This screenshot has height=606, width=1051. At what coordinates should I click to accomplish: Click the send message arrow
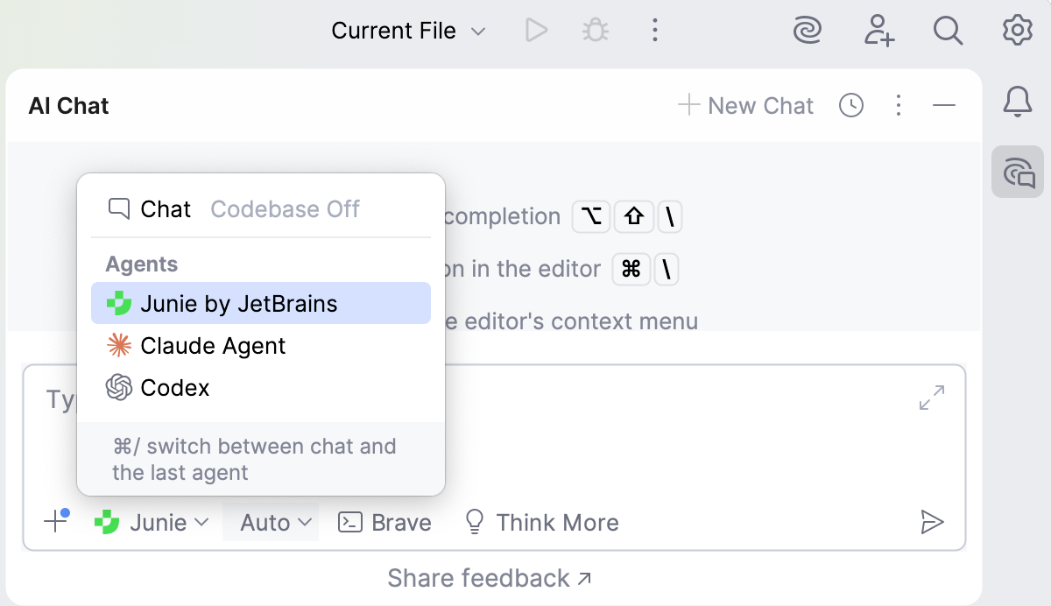932,523
